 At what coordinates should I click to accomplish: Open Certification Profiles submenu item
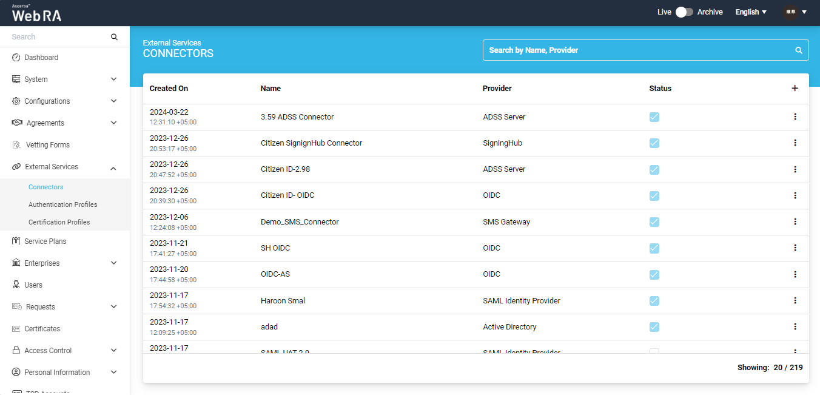tap(59, 222)
